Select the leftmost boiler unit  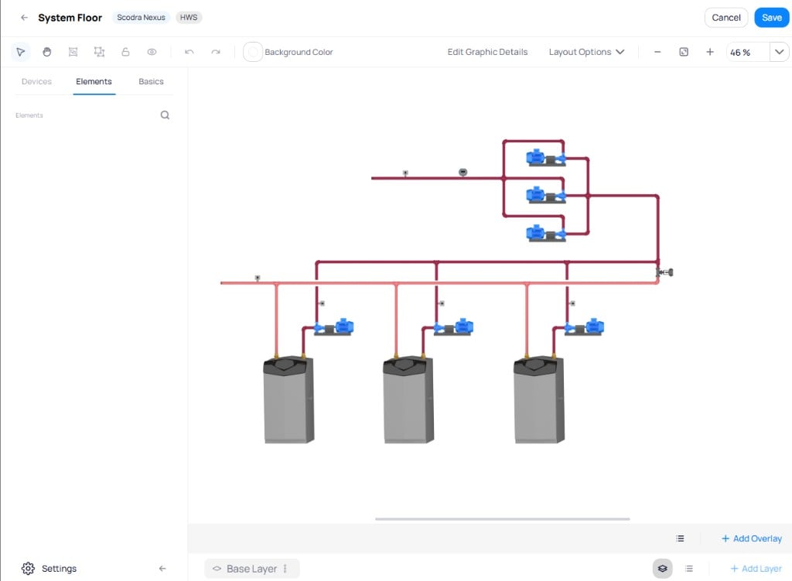[288, 400]
